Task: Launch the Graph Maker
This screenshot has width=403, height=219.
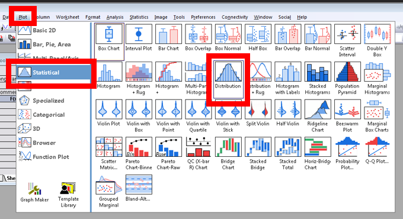Action: 34,192
